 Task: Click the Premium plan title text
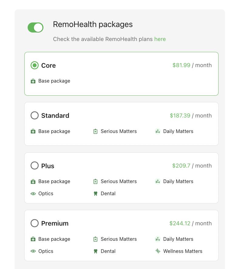(55, 223)
